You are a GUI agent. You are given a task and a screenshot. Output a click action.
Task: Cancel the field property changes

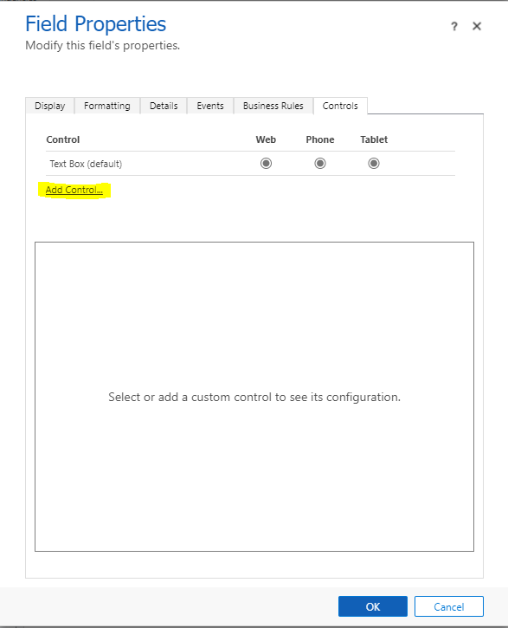click(x=449, y=606)
